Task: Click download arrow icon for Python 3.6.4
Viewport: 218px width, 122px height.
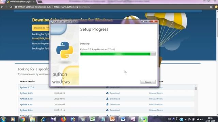Action: pos(107,110)
